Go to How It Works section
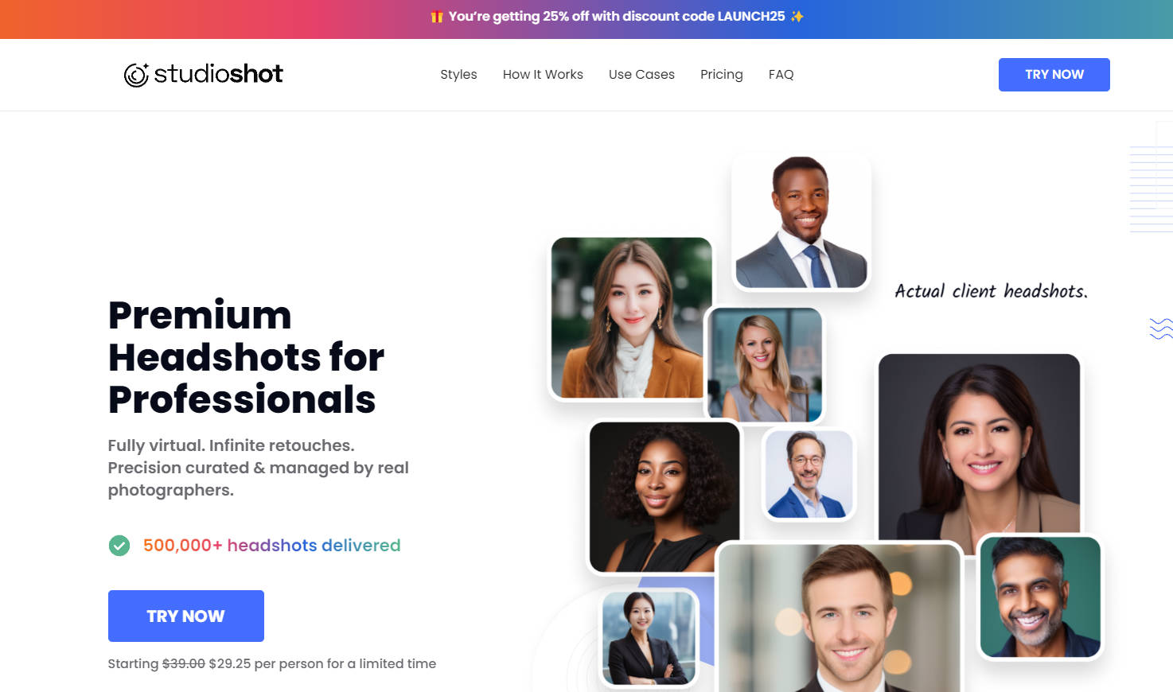The height and width of the screenshot is (692, 1173). (543, 75)
